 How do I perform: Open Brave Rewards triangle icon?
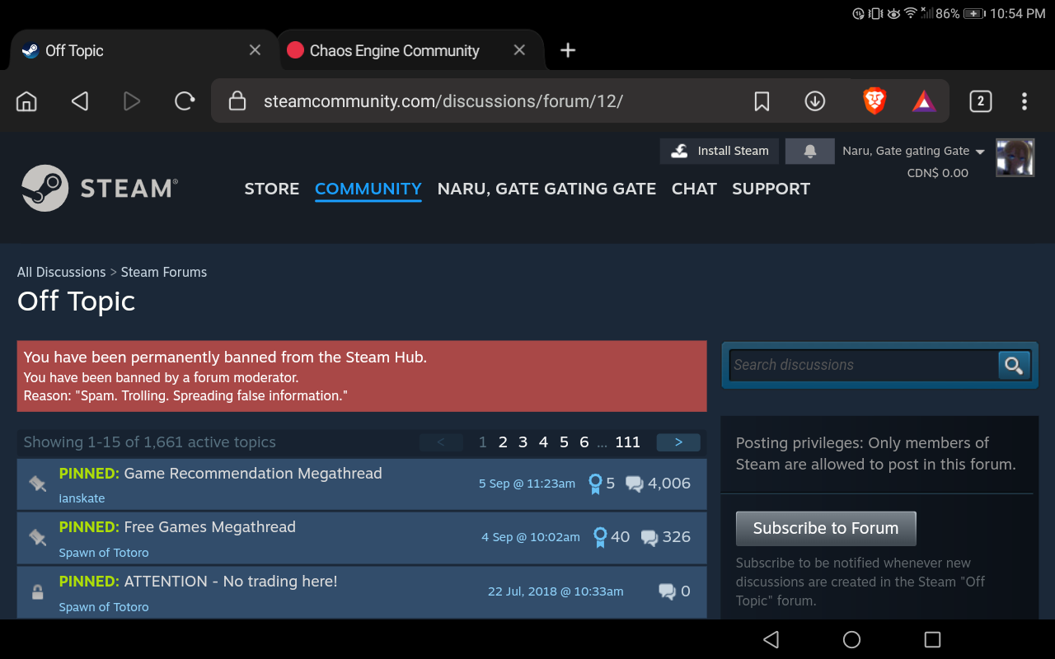point(924,101)
